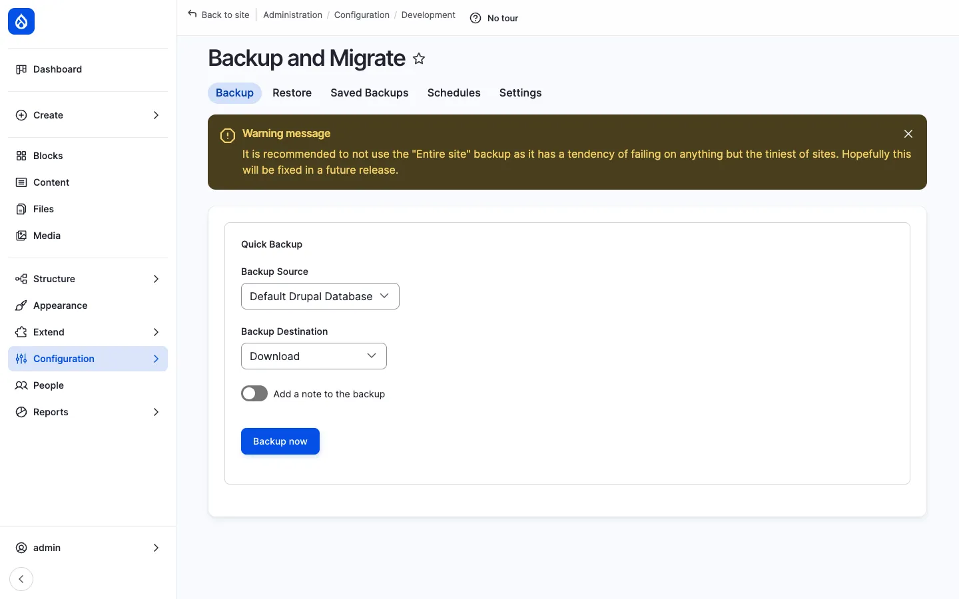Click the Create plus icon
959x599 pixels.
[21, 115]
